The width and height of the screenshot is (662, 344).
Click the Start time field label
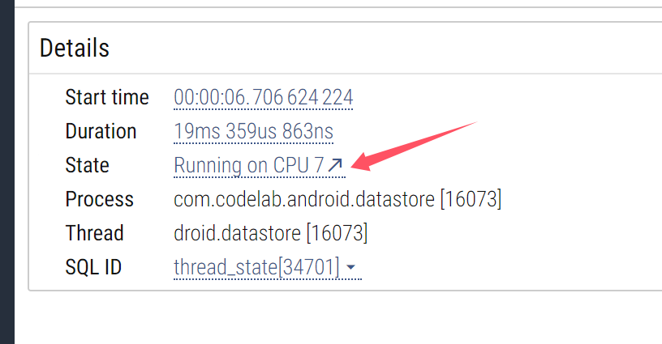pos(107,97)
